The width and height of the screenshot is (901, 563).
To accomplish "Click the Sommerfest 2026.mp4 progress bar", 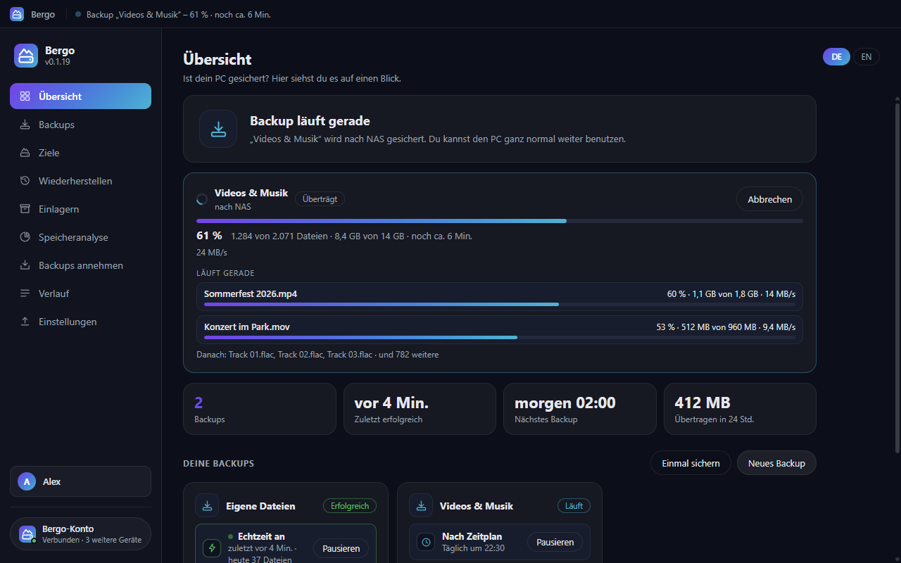I will [500, 304].
